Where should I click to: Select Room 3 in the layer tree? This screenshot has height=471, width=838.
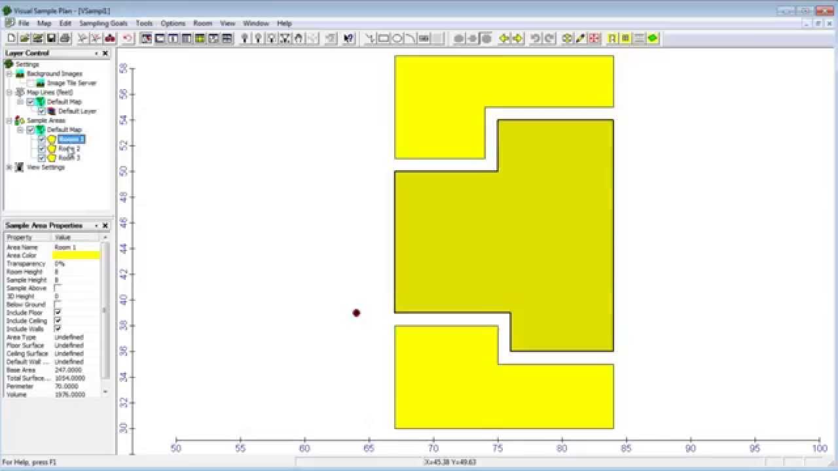(x=69, y=158)
